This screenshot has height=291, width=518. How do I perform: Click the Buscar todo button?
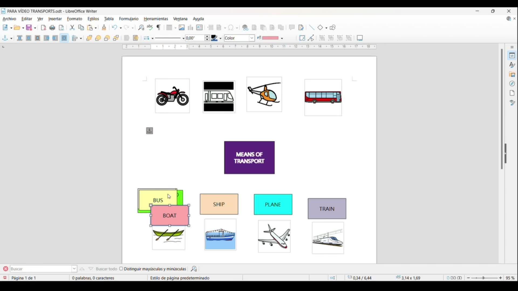coord(106,269)
